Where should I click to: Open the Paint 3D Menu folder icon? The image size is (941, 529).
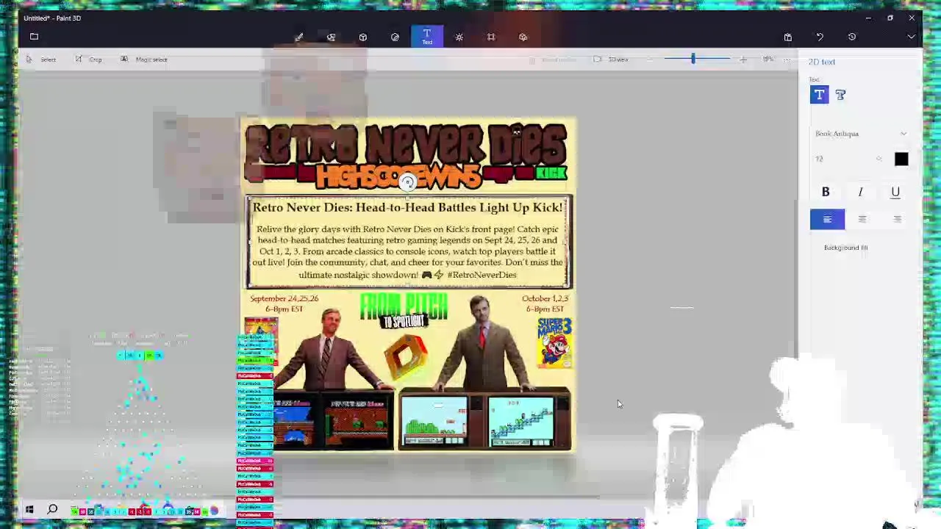34,37
